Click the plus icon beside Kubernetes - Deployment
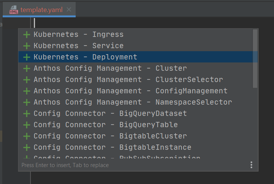This screenshot has width=274, height=184. pos(27,57)
